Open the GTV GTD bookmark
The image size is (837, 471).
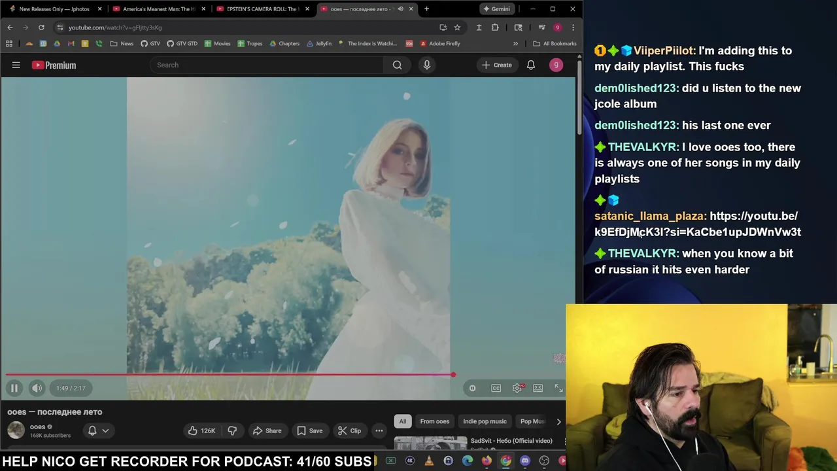click(182, 44)
